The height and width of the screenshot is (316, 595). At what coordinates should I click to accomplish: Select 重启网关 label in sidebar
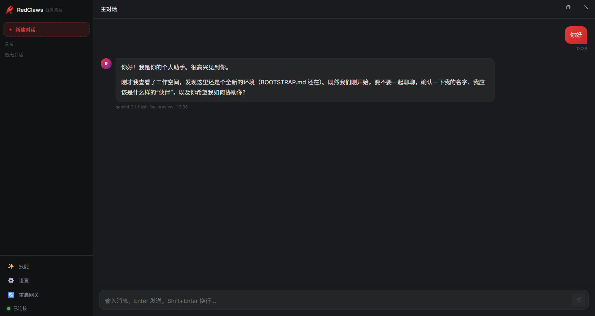(x=29, y=295)
